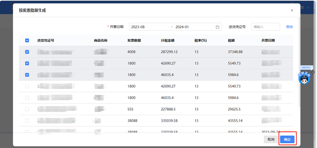Dismiss the assistant's help bubble with small X
The image size is (317, 148).
(x=313, y=72)
